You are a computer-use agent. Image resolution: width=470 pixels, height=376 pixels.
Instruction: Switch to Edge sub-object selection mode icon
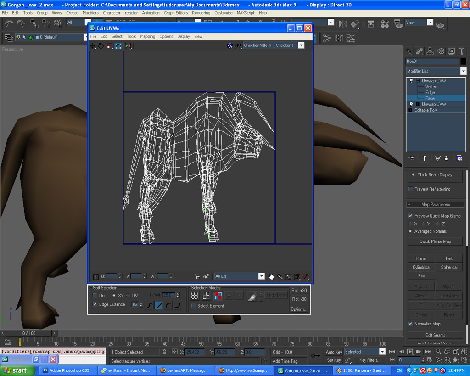point(206,296)
